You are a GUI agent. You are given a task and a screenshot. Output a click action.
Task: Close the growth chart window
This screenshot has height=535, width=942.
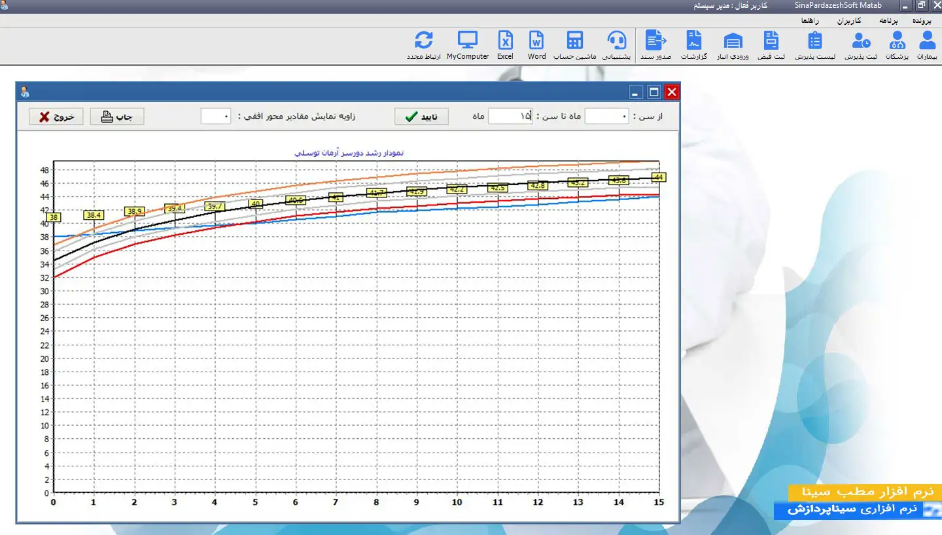(x=672, y=92)
